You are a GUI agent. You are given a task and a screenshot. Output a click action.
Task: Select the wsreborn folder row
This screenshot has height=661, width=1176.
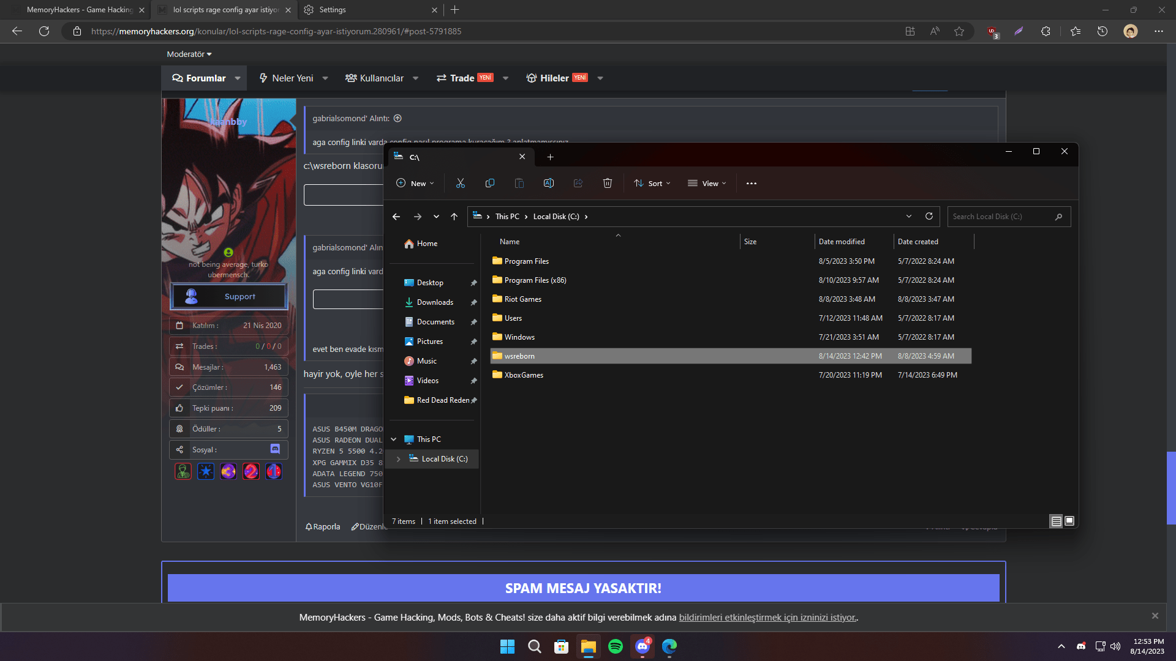[731, 356]
